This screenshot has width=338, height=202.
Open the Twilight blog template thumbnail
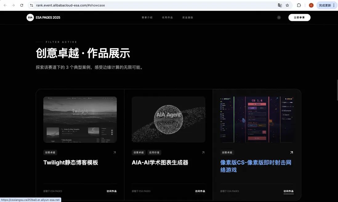pos(80,120)
